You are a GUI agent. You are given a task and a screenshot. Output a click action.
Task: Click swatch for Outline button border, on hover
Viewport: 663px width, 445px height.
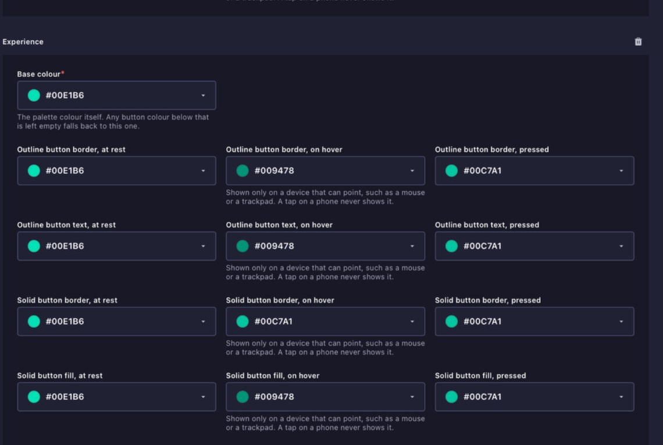[243, 170]
